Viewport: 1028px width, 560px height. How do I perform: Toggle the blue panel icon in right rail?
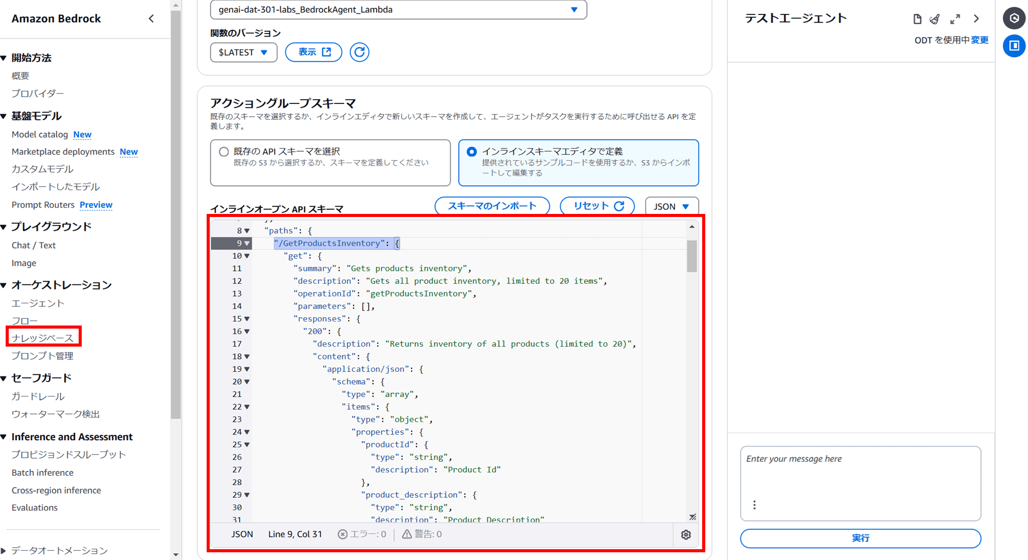point(1014,46)
